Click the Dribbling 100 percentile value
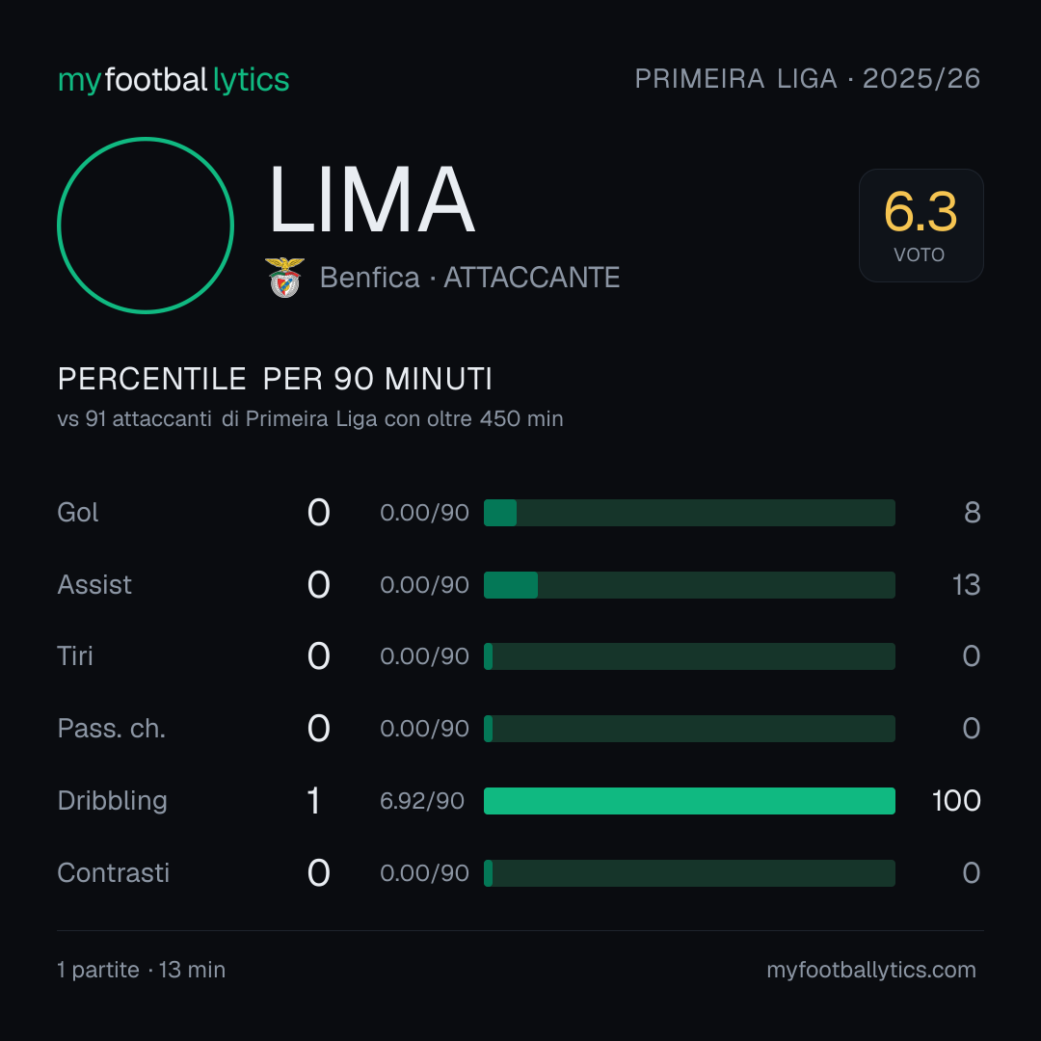This screenshot has height=1041, width=1041. (956, 801)
